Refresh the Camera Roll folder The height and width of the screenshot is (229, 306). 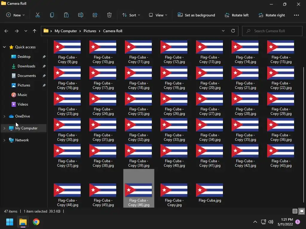point(233,31)
